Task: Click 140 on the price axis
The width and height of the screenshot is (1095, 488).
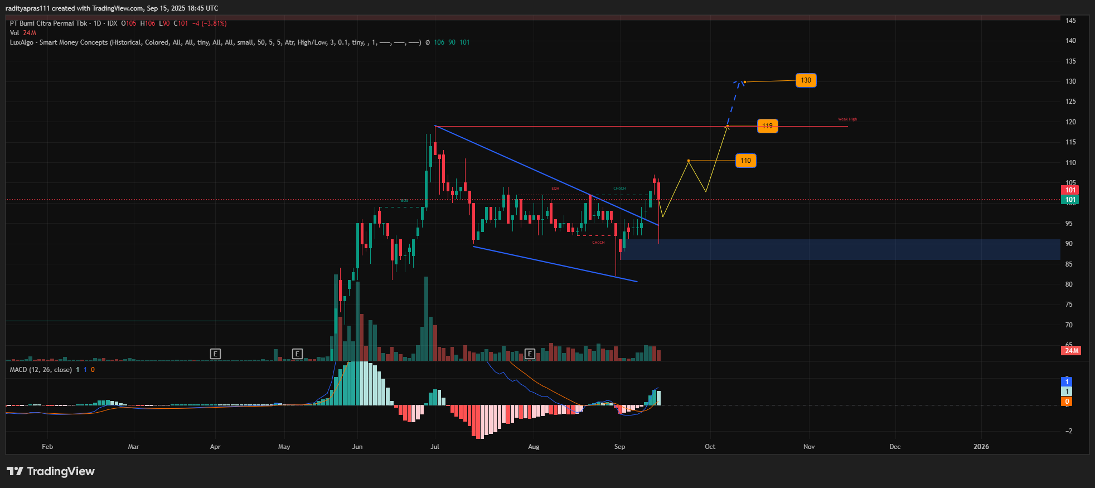Action: point(1070,41)
